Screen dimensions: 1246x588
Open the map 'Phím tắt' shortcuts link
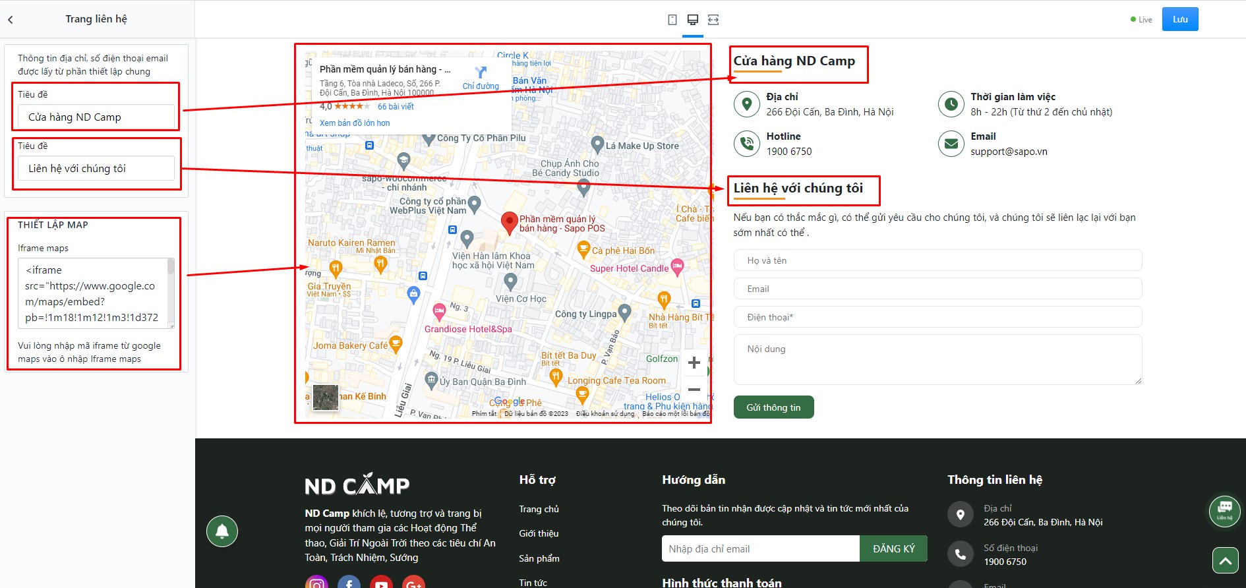click(484, 414)
